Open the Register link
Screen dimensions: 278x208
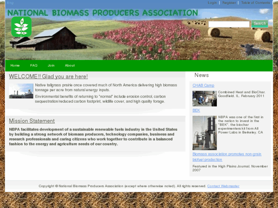pyautogui.click(x=229, y=3)
